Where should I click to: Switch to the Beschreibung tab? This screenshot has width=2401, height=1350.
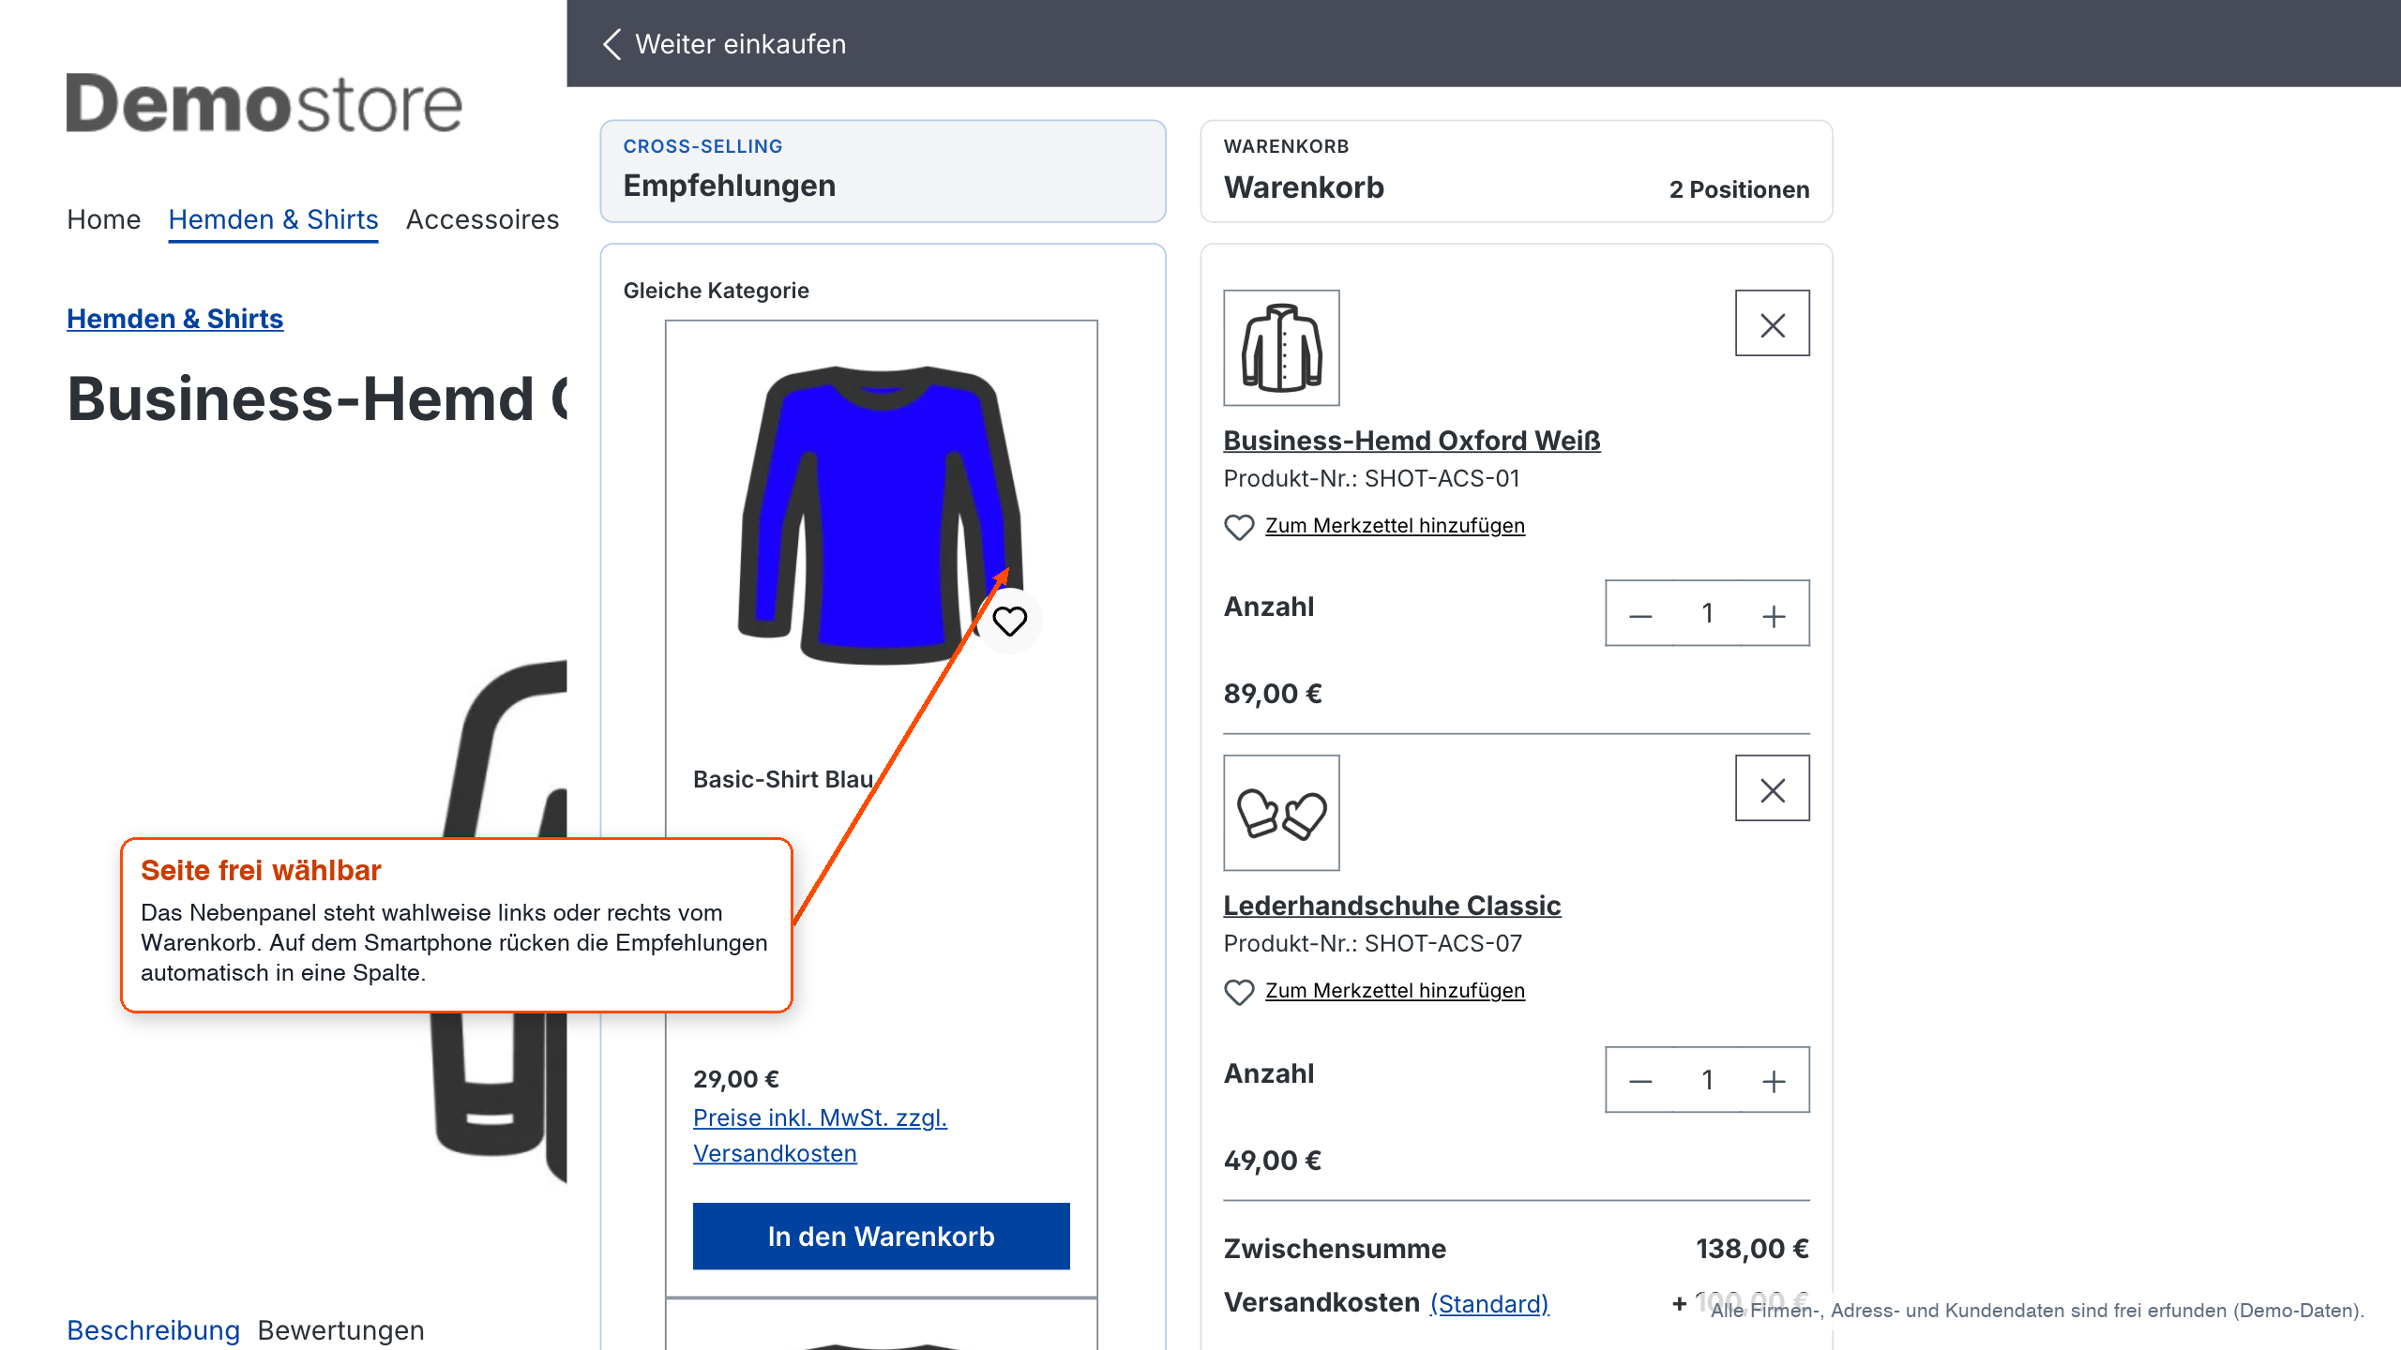coord(154,1330)
